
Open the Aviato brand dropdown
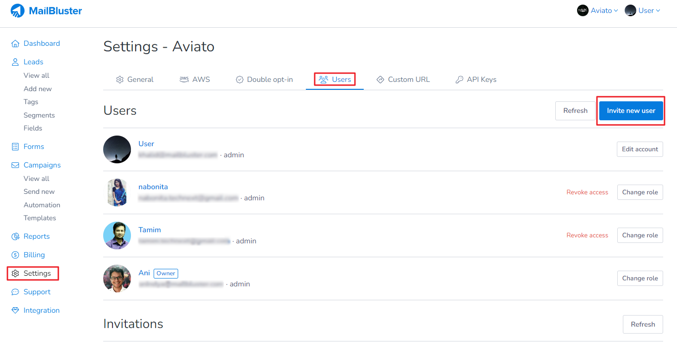[x=597, y=11]
